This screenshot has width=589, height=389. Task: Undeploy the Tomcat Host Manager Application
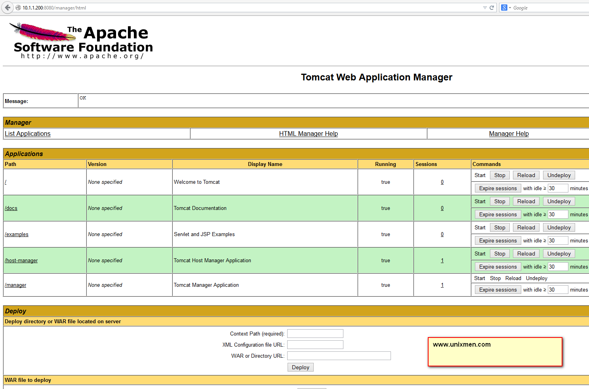point(559,254)
